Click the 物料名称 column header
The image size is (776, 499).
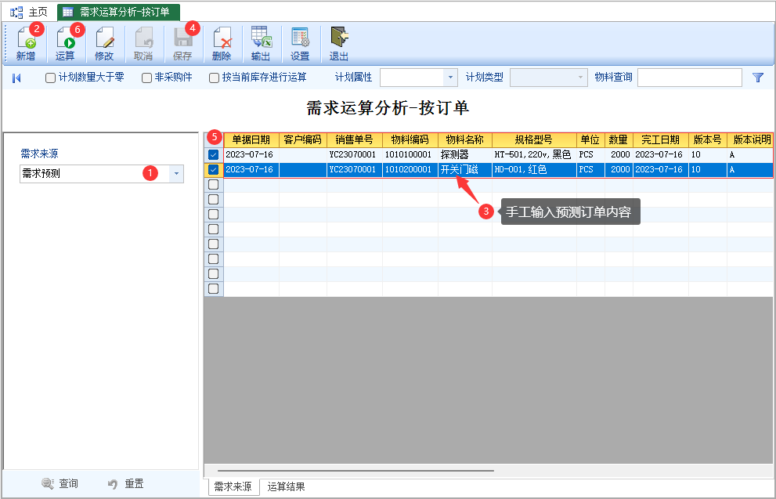point(464,140)
